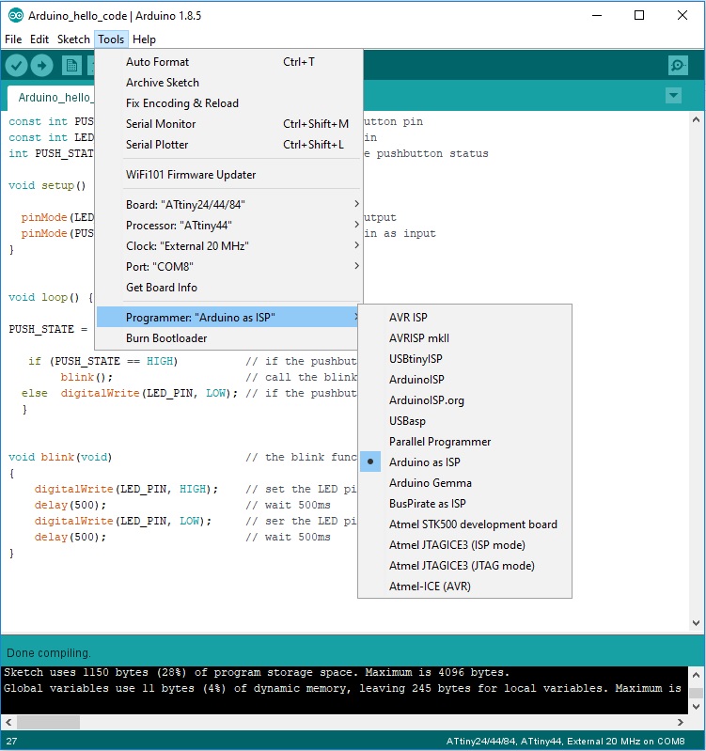Viewport: 706px width, 751px height.
Task: Click console scrollbar up arrow
Action: (x=696, y=674)
